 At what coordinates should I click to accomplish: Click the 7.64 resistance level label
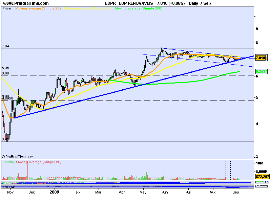(5, 46)
